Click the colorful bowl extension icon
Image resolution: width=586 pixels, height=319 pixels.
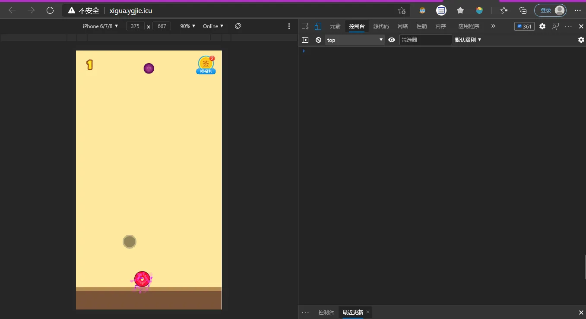coord(479,10)
